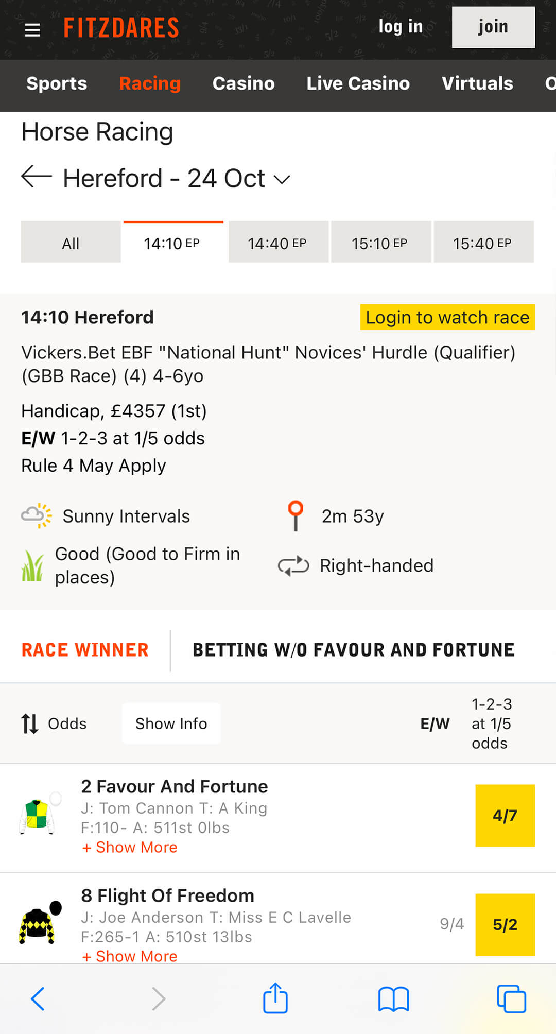Open the browser tabs icon
The width and height of the screenshot is (556, 1034).
pyautogui.click(x=511, y=998)
